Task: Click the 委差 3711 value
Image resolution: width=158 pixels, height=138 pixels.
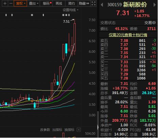Action: tap(152, 29)
